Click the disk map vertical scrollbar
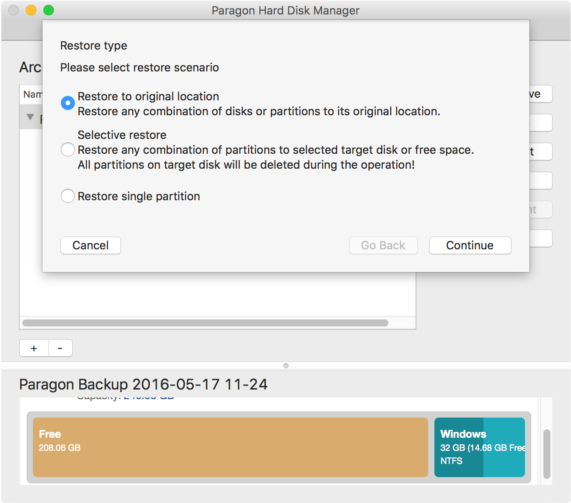Screen dimensions: 571x503 pos(546,453)
